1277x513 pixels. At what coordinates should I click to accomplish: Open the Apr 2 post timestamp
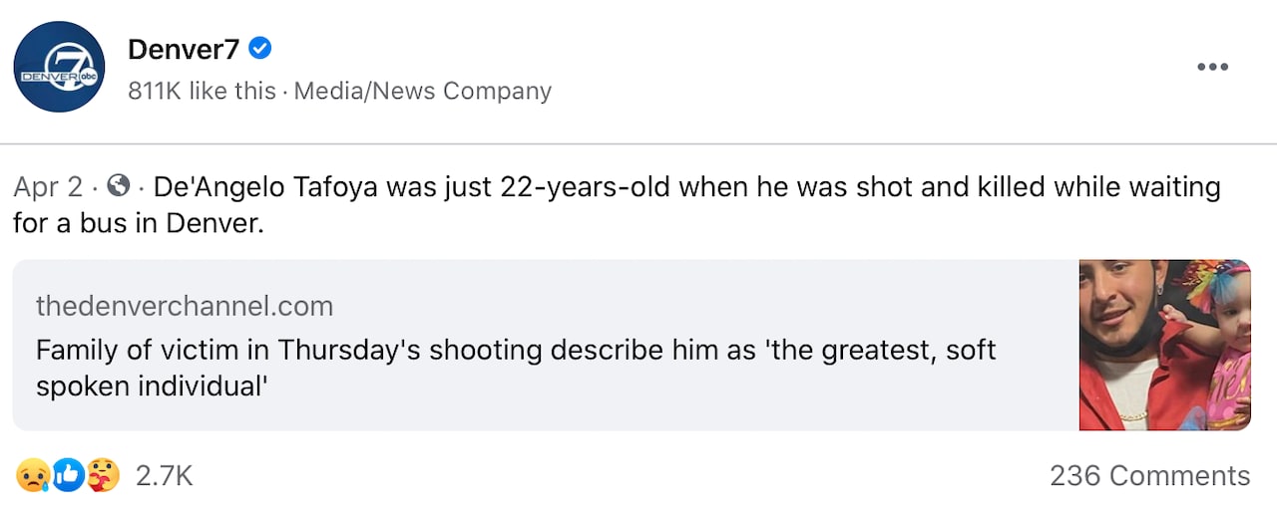pyautogui.click(x=48, y=187)
